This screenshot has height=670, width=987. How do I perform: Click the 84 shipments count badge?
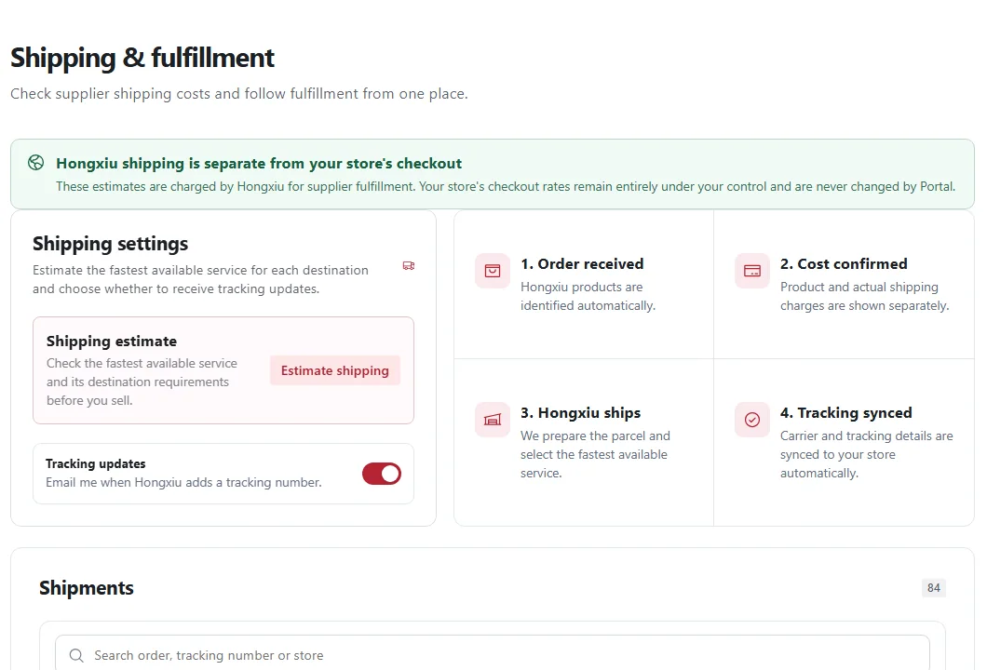934,587
